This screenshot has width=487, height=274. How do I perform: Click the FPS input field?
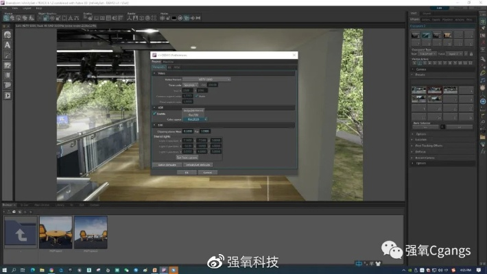[213, 85]
